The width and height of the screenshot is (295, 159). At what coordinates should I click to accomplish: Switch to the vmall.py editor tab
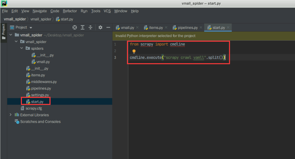[x=127, y=28]
